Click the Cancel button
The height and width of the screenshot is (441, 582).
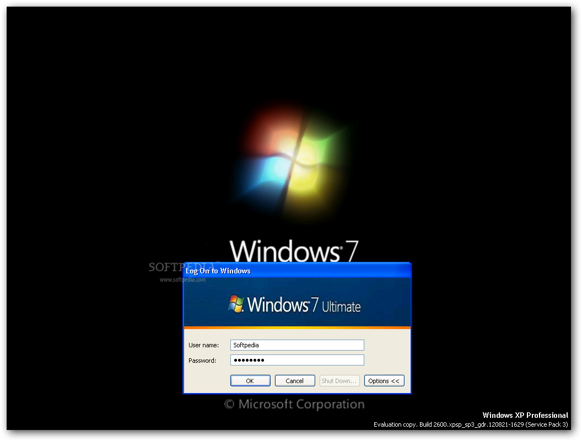[295, 381]
